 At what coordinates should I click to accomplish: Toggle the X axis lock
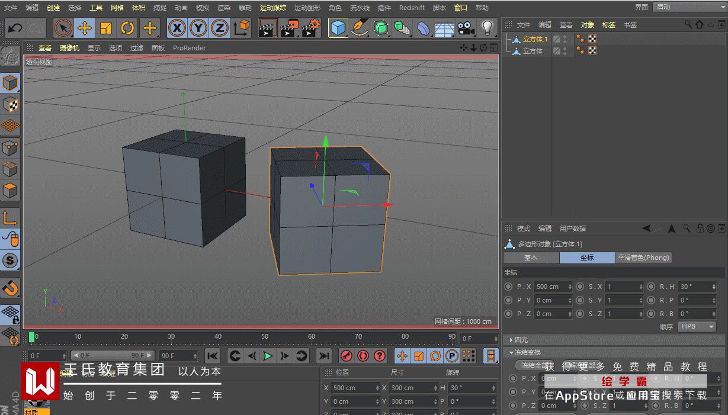177,28
